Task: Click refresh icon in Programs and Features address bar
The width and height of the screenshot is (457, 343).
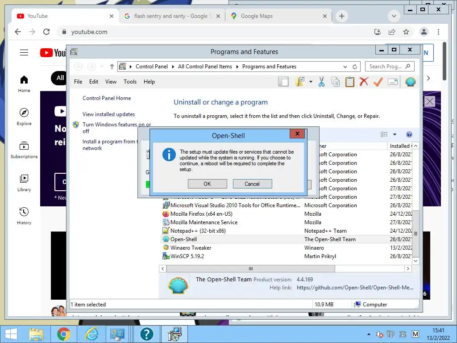Action: pyautogui.click(x=355, y=67)
